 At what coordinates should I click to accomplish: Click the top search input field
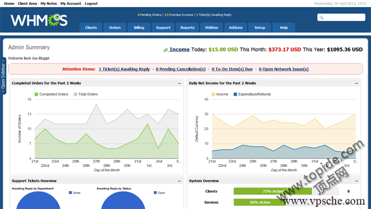coord(341,17)
